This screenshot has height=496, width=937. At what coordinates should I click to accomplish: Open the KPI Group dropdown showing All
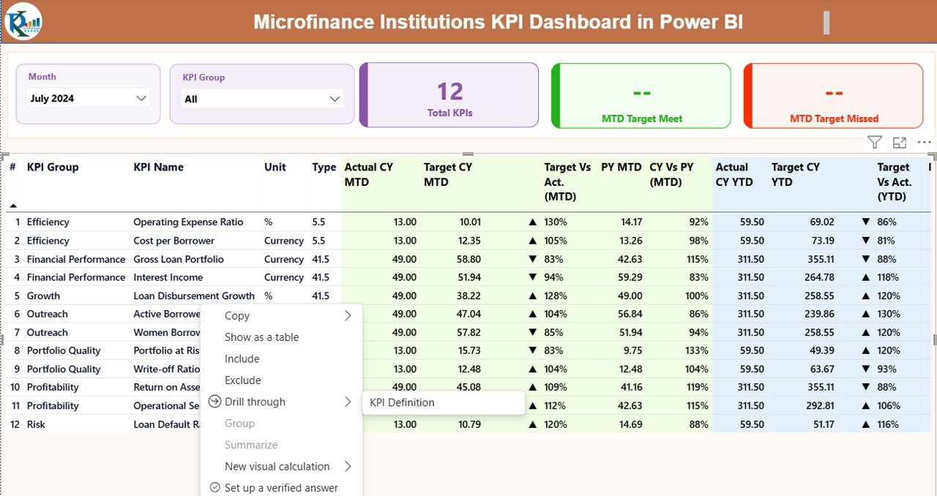point(334,98)
